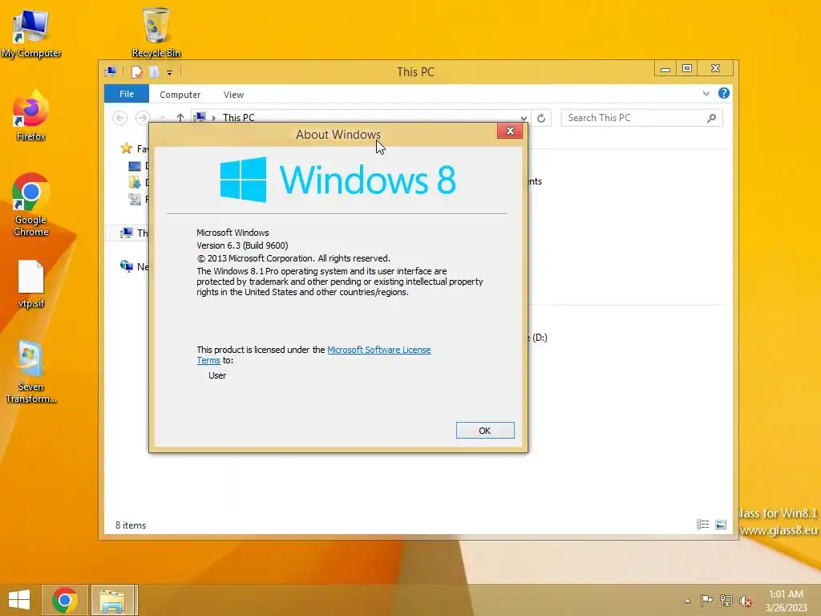Image resolution: width=821 pixels, height=616 pixels.
Task: Click the muted volume tray icon
Action: point(746,600)
